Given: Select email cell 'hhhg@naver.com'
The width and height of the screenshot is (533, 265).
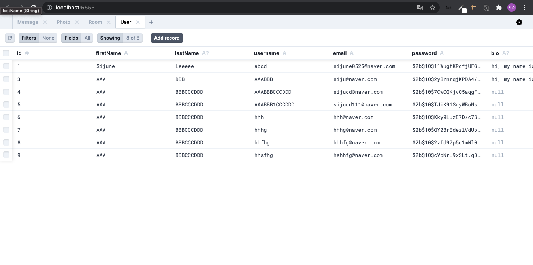Looking at the screenshot, I should [368, 130].
